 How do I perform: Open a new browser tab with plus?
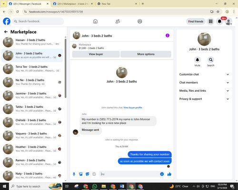[143, 4]
